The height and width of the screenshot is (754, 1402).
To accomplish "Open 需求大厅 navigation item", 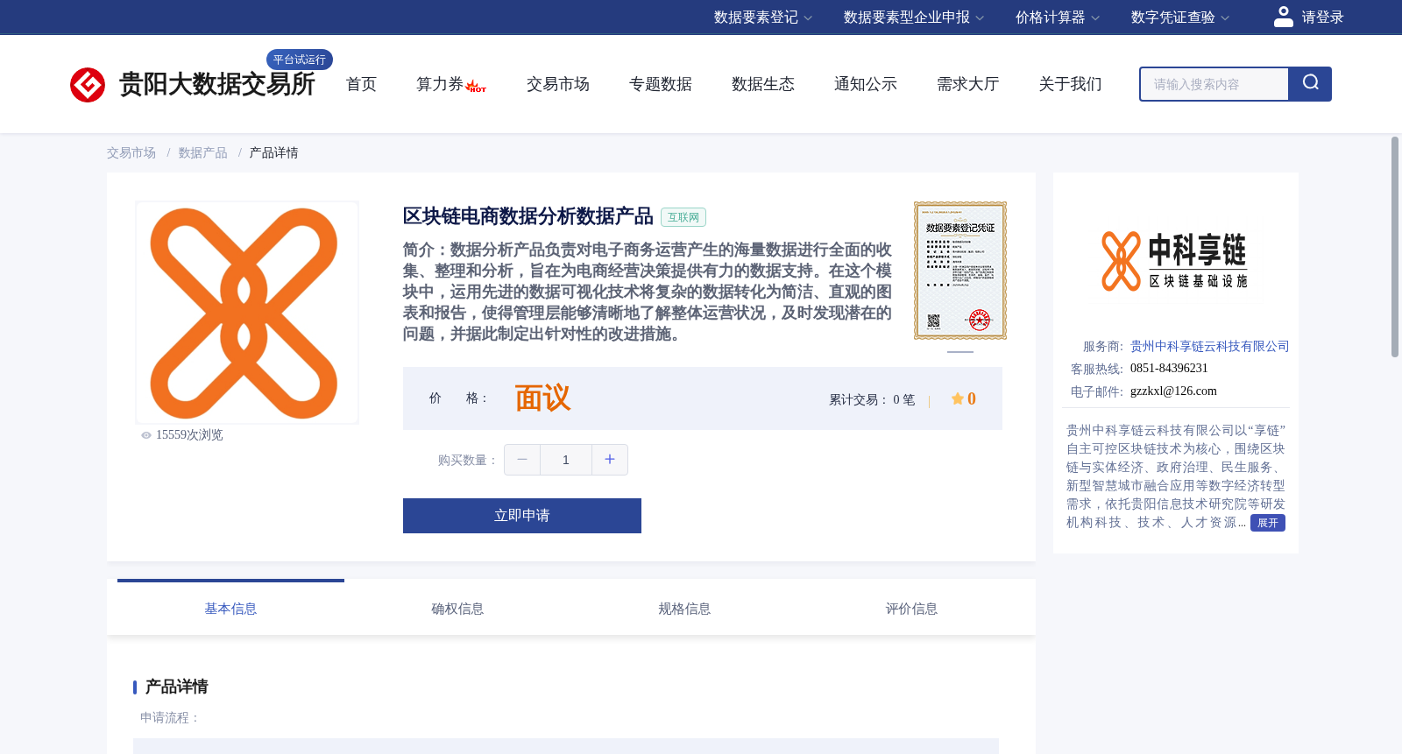I will 968,84.
